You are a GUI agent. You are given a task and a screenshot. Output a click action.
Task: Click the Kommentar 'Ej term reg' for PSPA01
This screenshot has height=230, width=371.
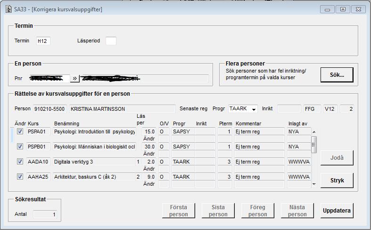[x=259, y=131]
